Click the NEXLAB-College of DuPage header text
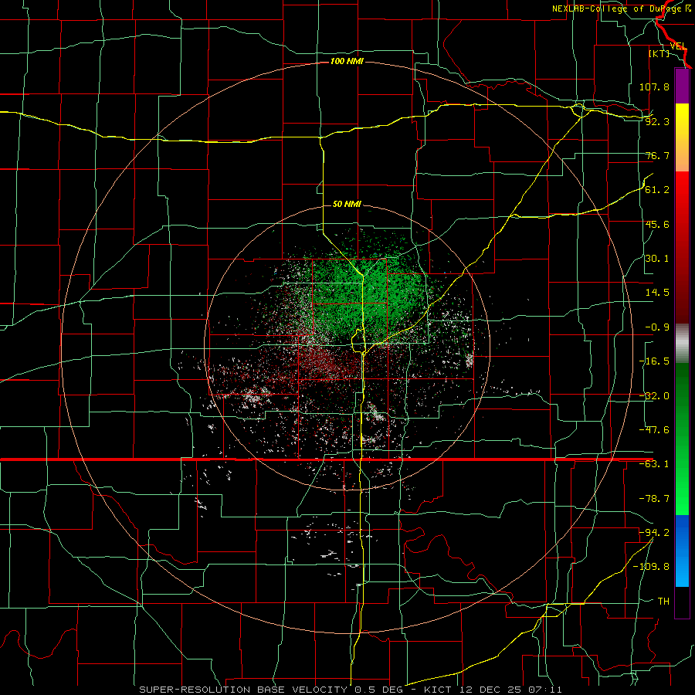The width and height of the screenshot is (695, 695). [x=619, y=8]
